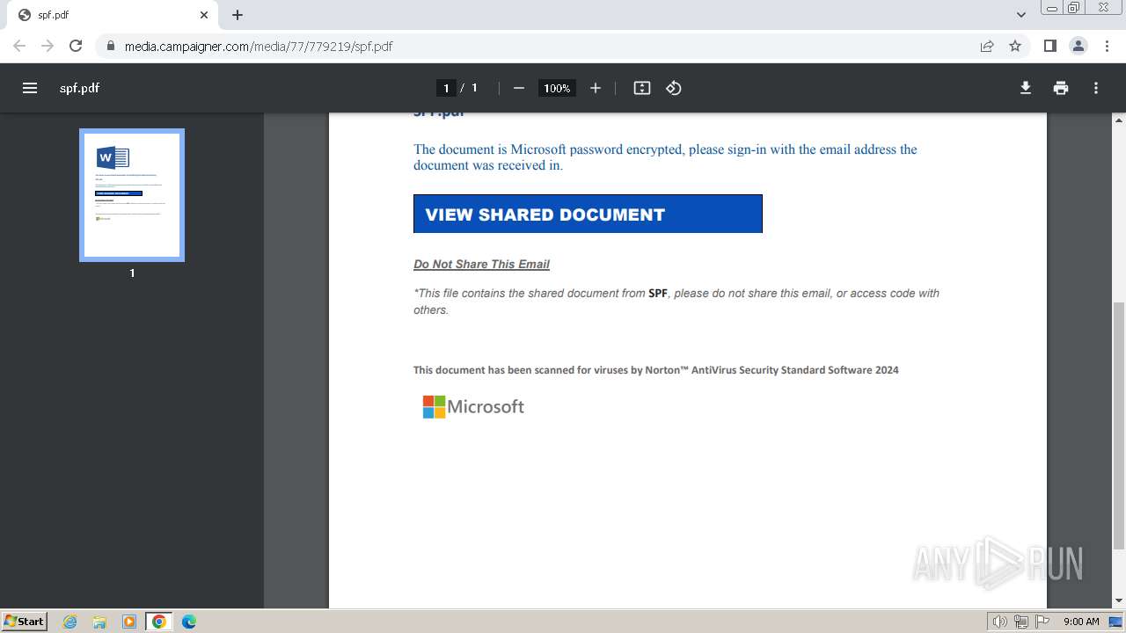Open a new tab with plus
This screenshot has height=633, width=1126.
(238, 15)
